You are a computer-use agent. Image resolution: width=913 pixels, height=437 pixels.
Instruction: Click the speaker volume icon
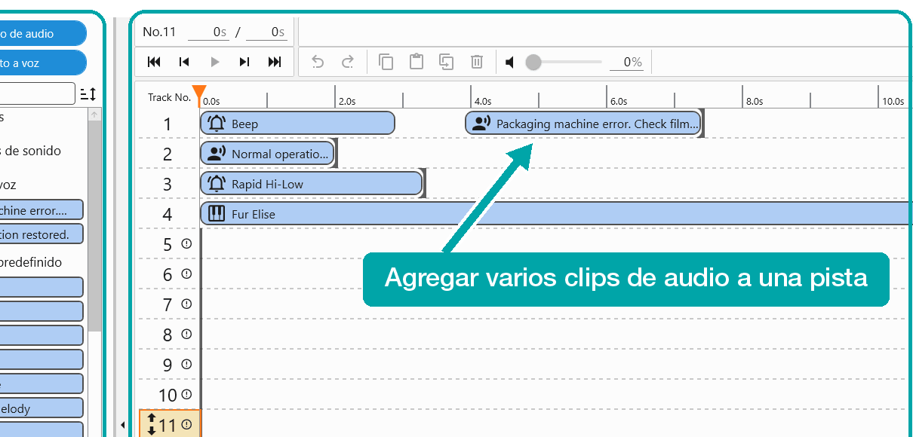510,62
